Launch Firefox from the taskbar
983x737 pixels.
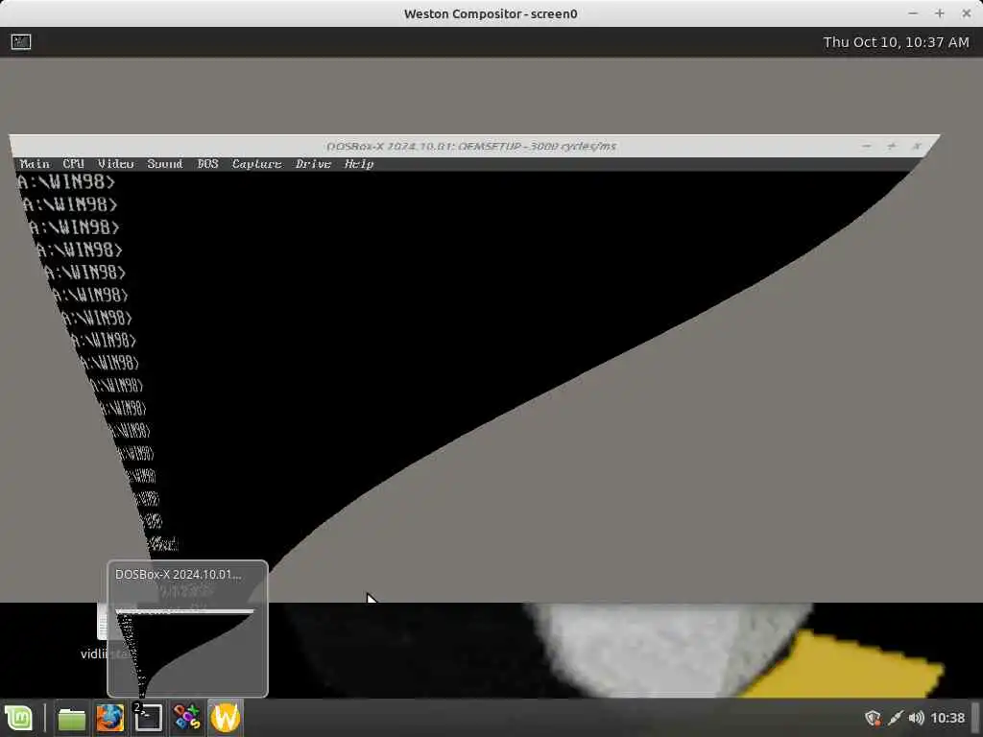point(109,718)
